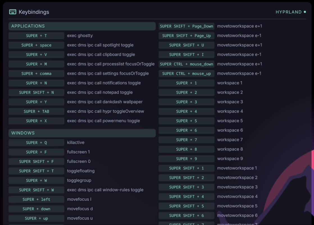Image resolution: width=314 pixels, height=225 pixels.
Task: Click the SUPER + V key chip
Action: point(37,55)
